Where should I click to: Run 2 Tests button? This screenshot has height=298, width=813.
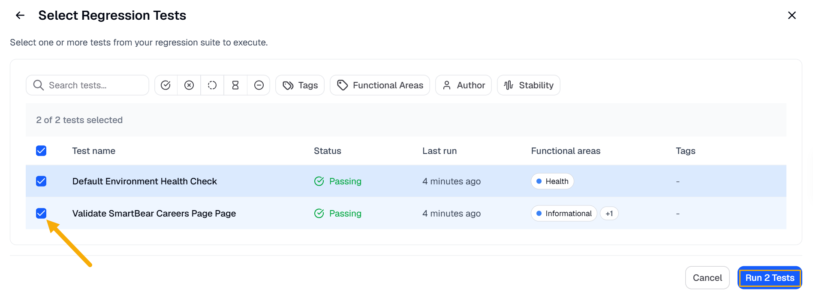pos(770,278)
